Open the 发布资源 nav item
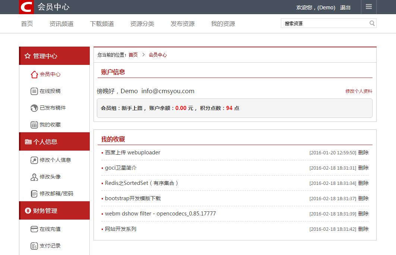The height and width of the screenshot is (255, 396). 183,24
